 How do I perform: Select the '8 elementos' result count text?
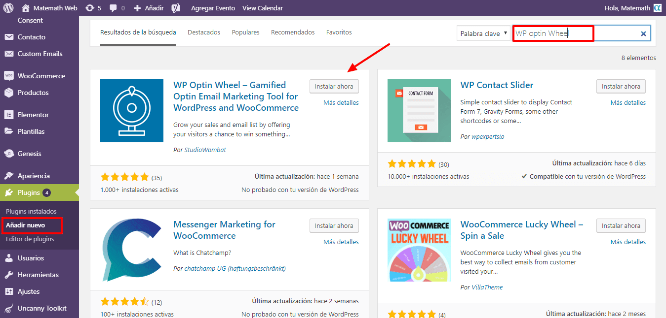[639, 58]
